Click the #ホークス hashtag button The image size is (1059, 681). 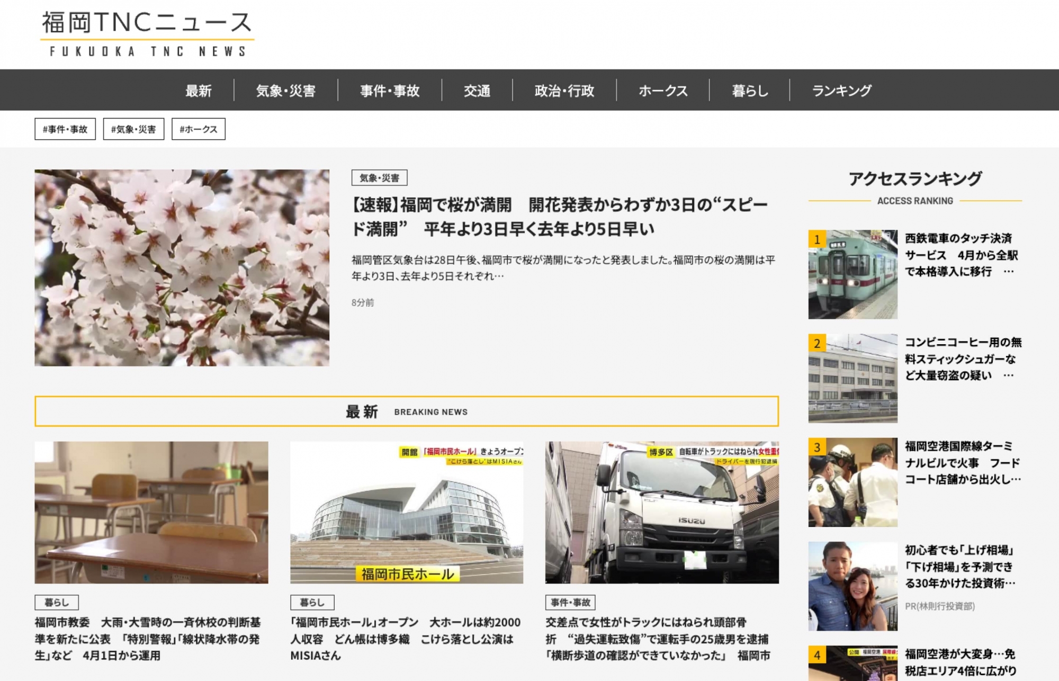point(199,129)
